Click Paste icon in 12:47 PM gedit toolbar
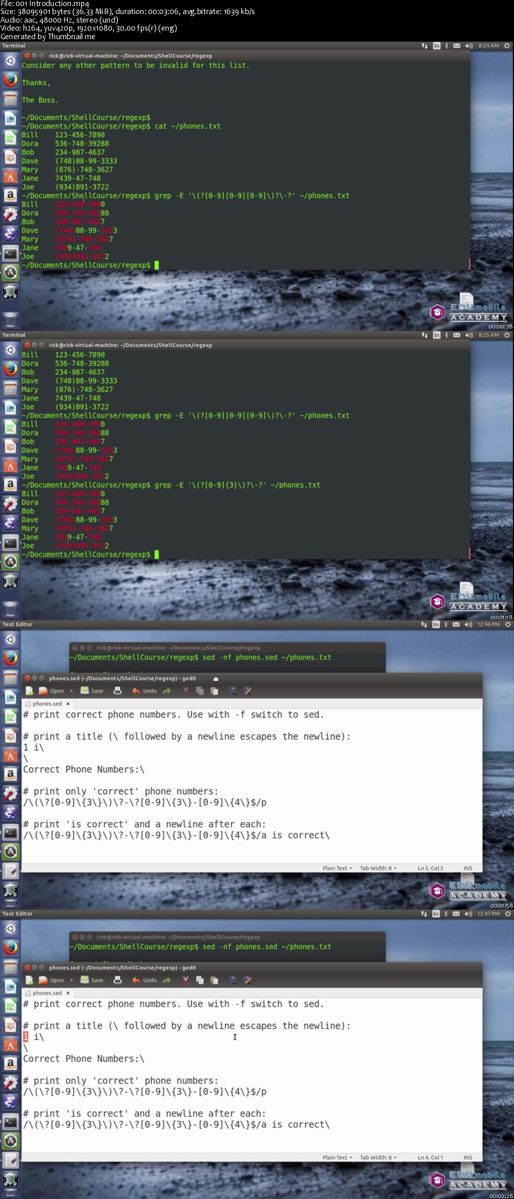This screenshot has width=514, height=1199. (x=214, y=980)
